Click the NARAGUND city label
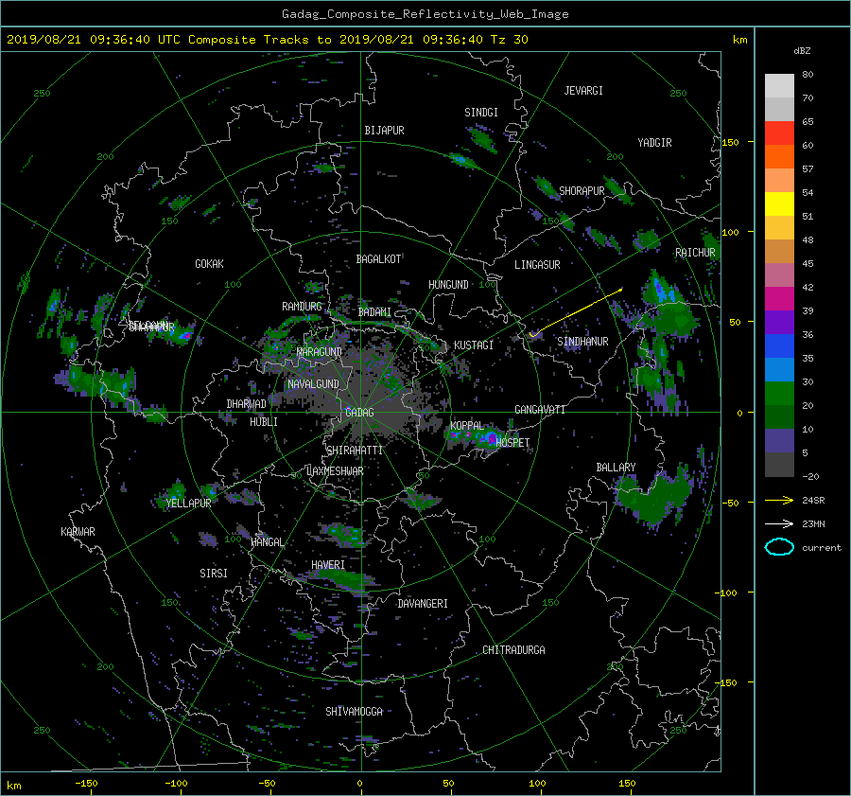 (320, 352)
